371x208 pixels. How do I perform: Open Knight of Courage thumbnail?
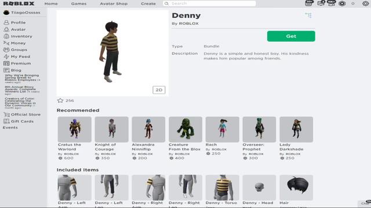pyautogui.click(x=112, y=129)
